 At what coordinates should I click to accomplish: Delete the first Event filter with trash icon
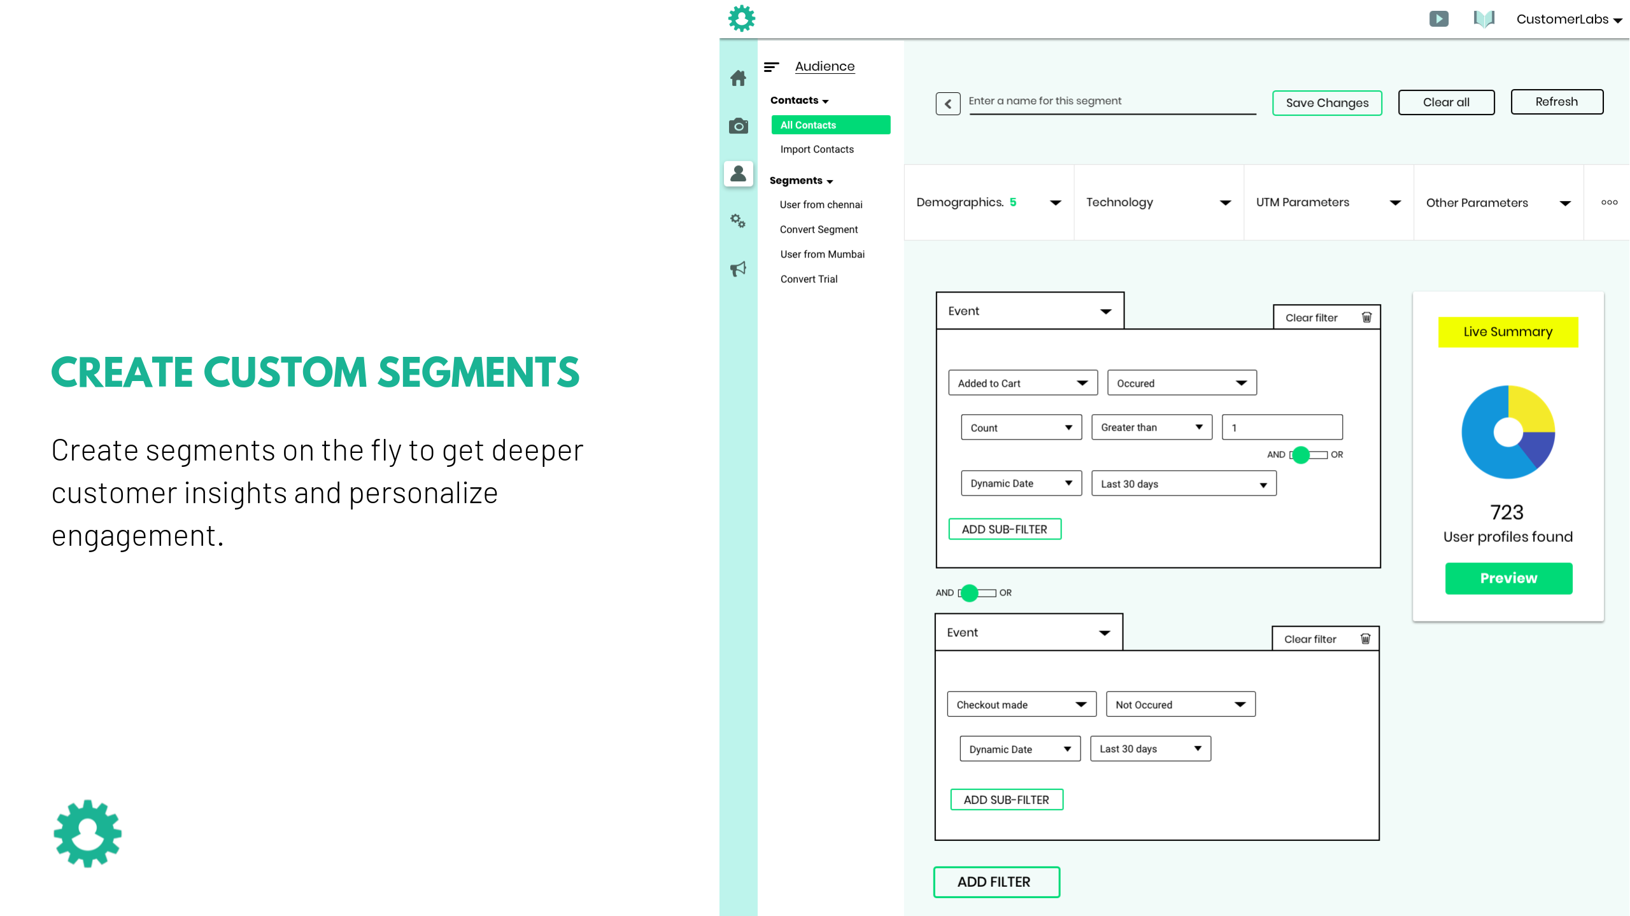1366,317
